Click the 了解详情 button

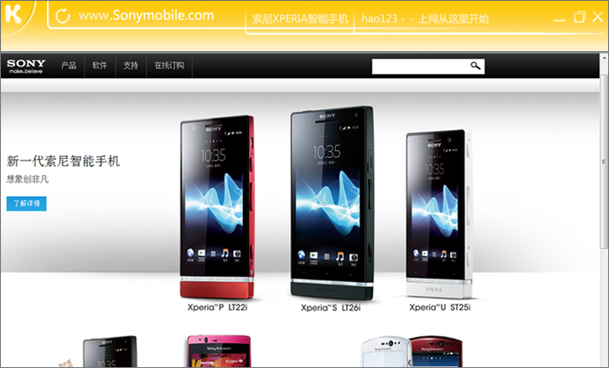tap(26, 203)
